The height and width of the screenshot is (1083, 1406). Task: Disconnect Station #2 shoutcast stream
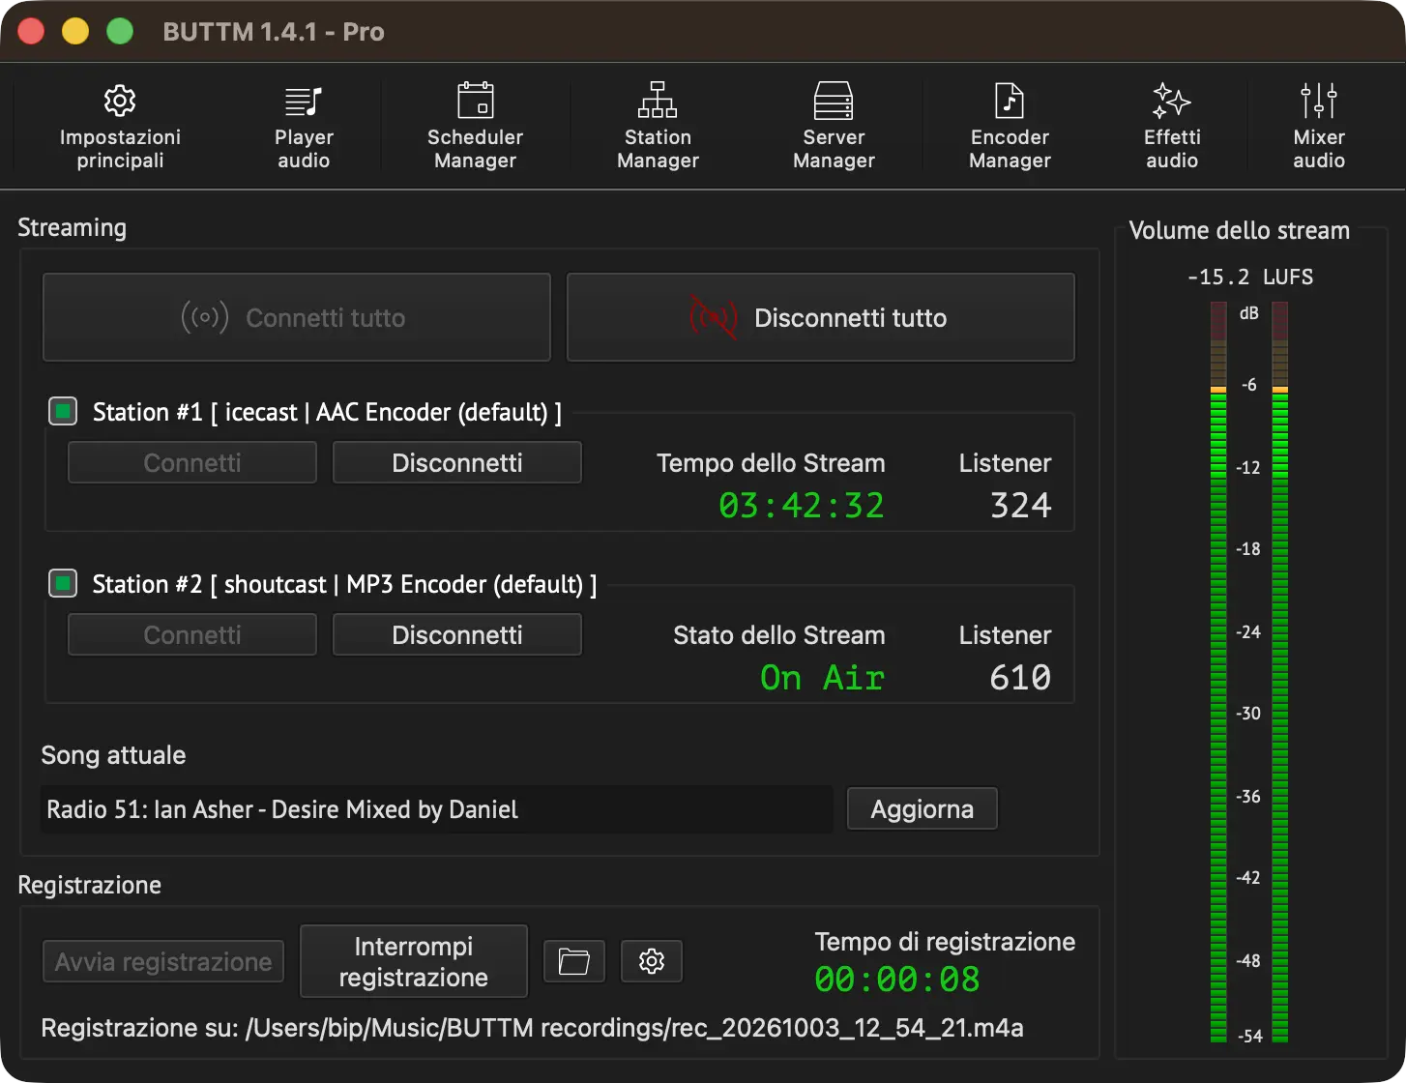click(x=457, y=634)
